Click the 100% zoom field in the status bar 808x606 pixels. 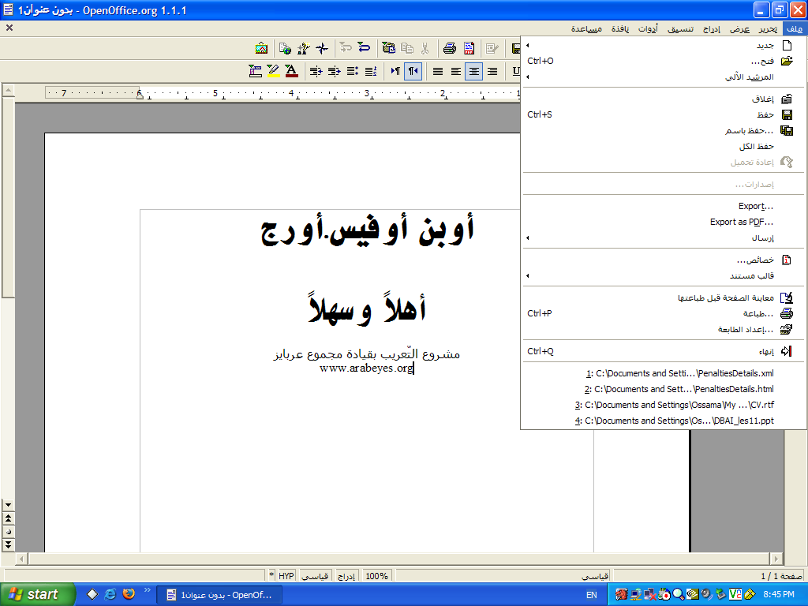(x=377, y=576)
